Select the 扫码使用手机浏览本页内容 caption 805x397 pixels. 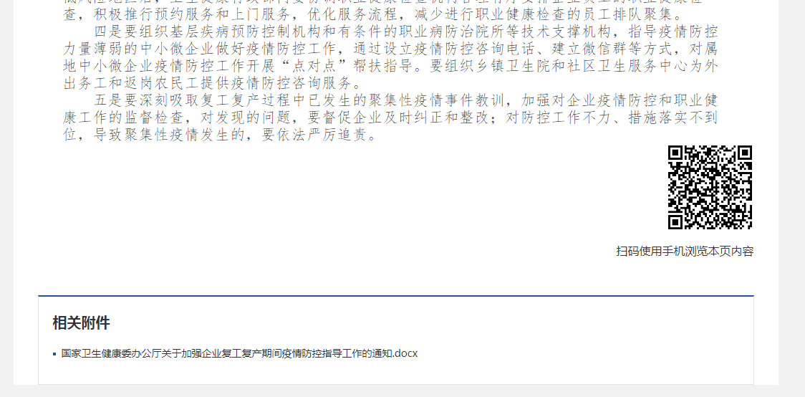coord(685,251)
